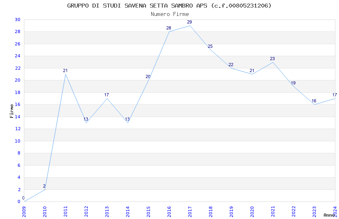Select the data label 17 above 2013
The width and height of the screenshot is (339, 219).
click(106, 95)
